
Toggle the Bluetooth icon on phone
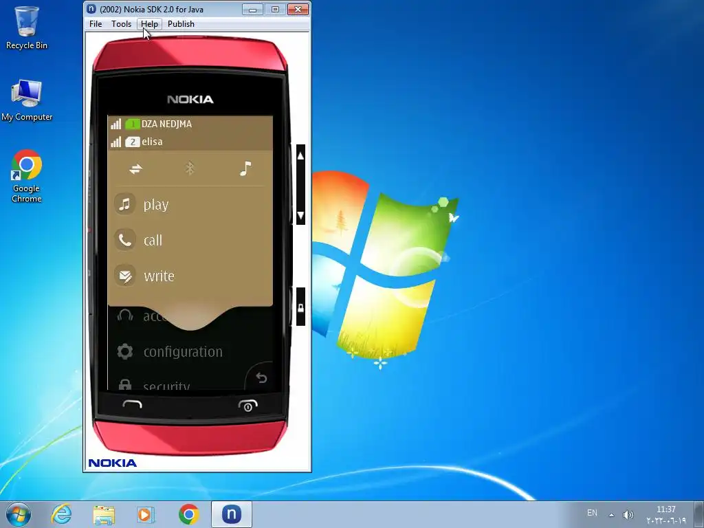pos(190,169)
